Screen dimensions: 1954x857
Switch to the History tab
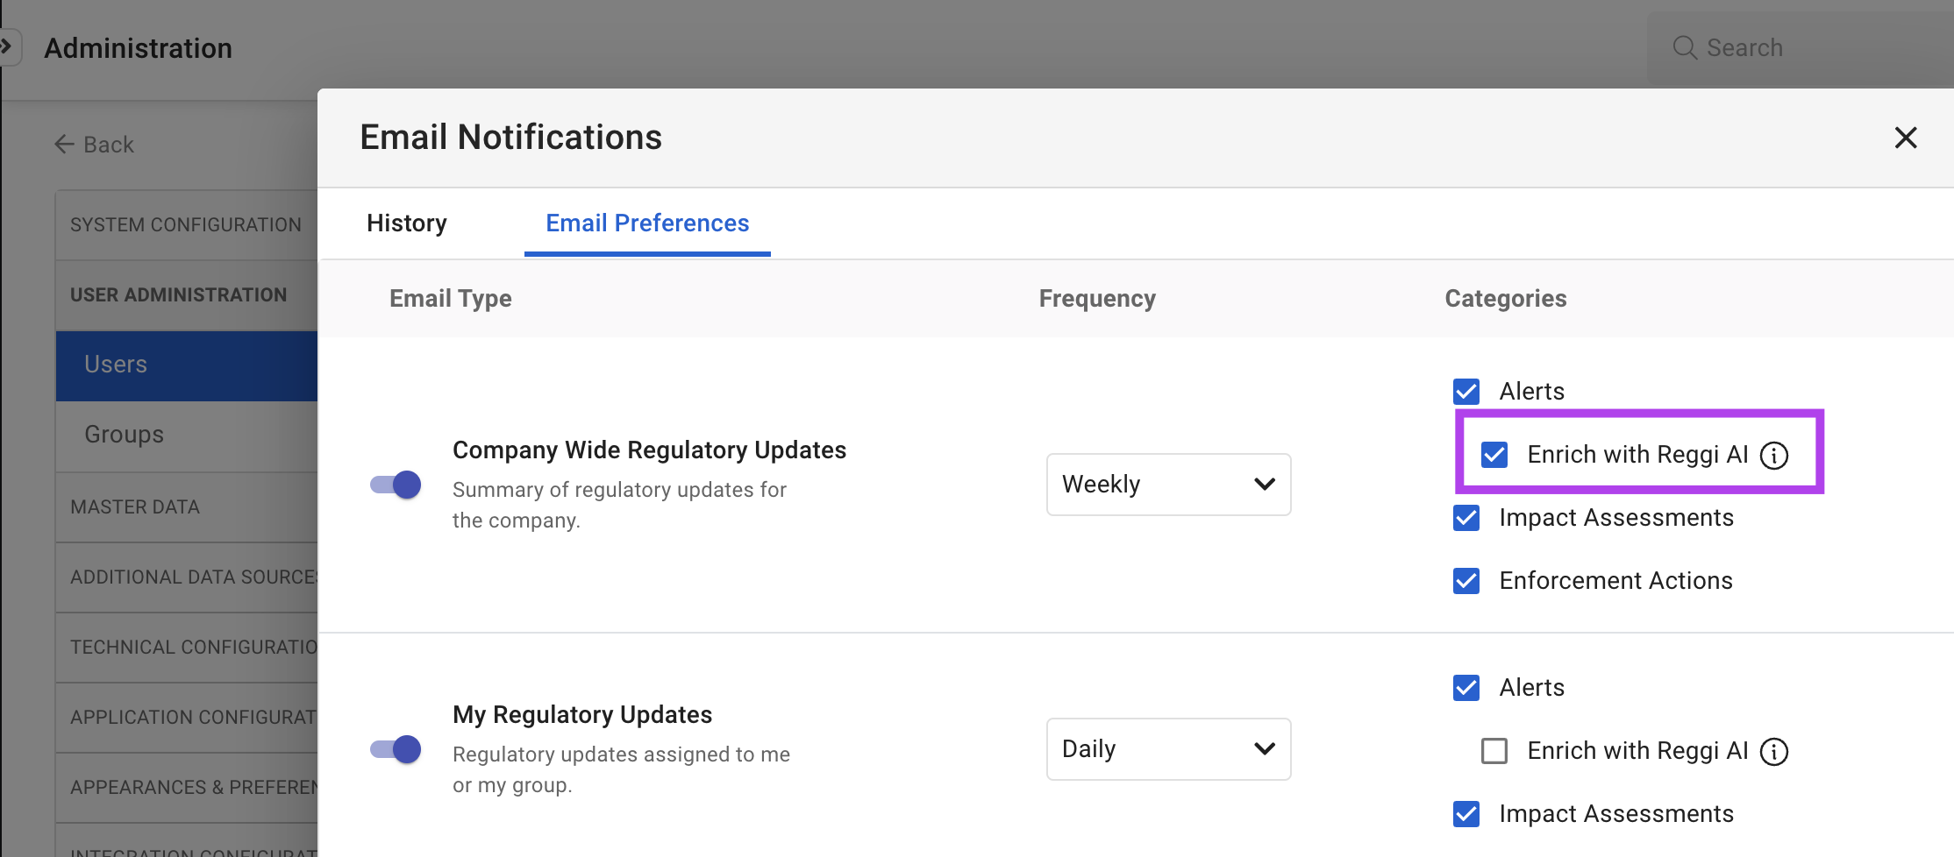point(407,223)
